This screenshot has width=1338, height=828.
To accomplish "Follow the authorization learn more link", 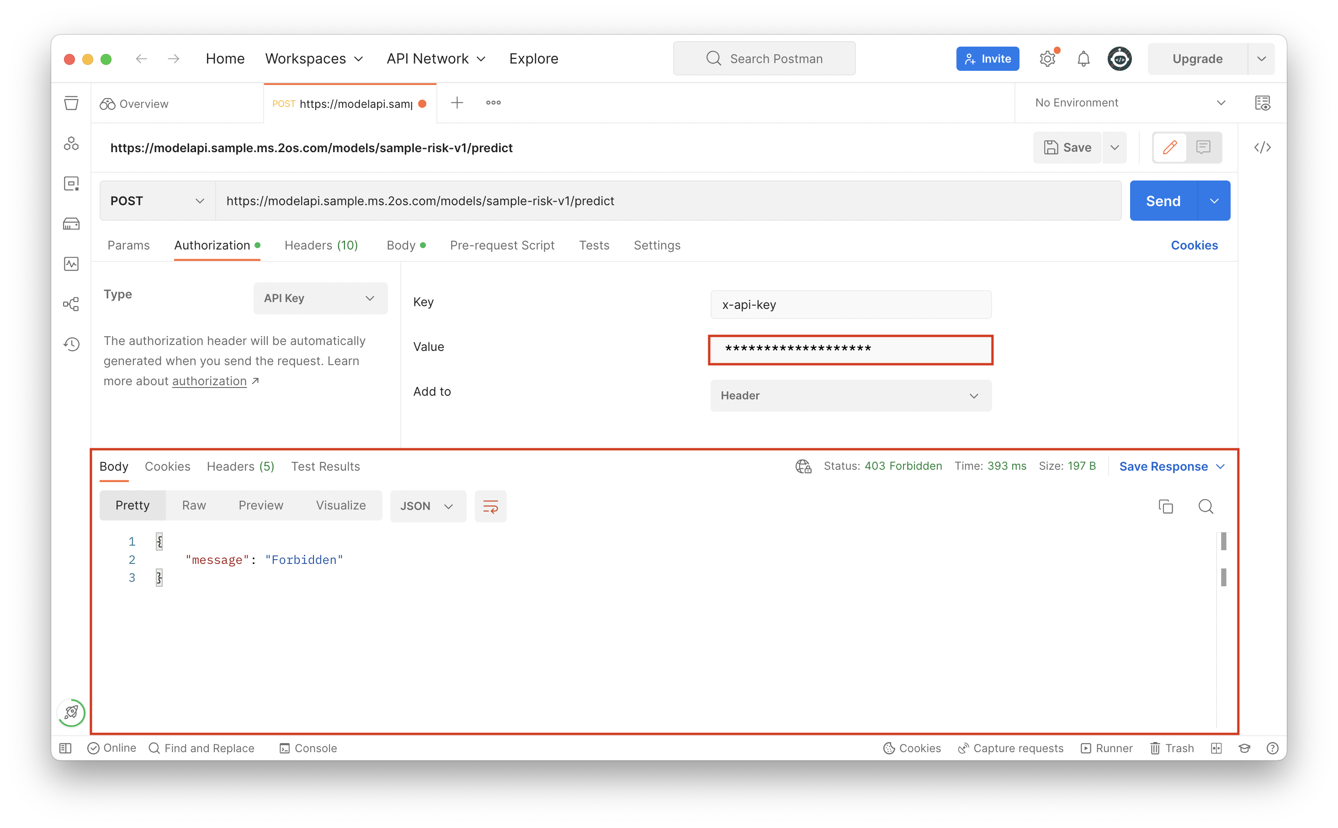I will tap(209, 381).
